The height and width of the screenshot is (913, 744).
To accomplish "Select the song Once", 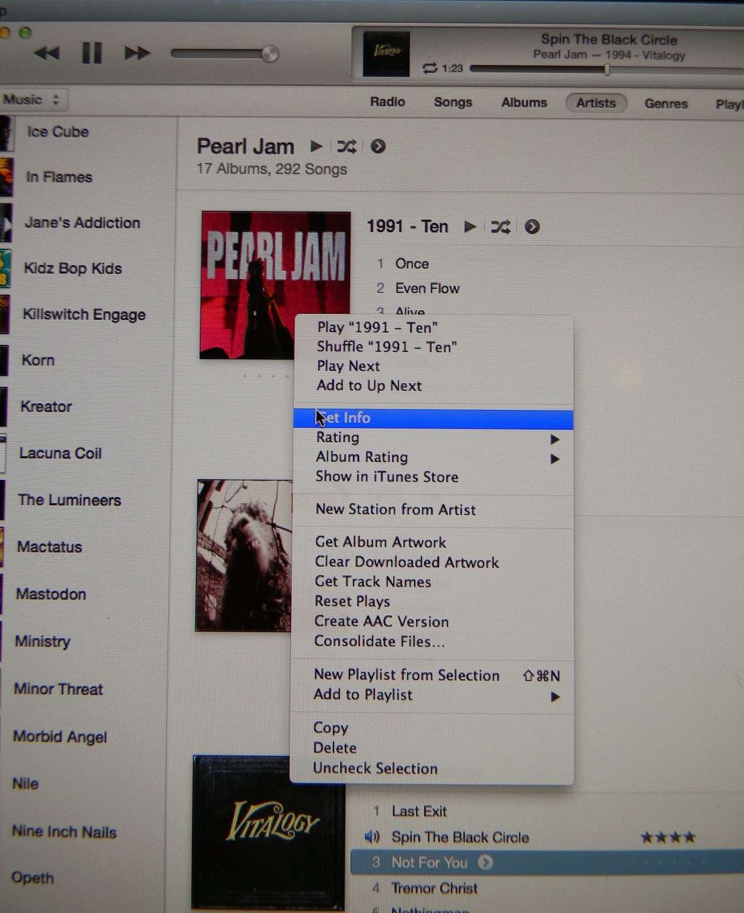I will coord(412,264).
